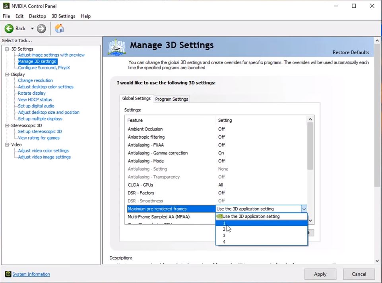382x283 pixels.
Task: Click the Cancel button
Action: click(359, 274)
